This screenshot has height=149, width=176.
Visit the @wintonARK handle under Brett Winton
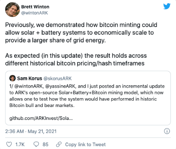(x=34, y=13)
